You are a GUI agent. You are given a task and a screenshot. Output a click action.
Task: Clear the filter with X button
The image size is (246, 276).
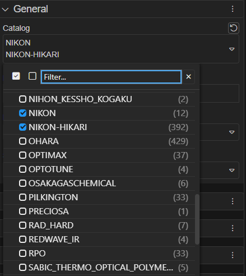(x=189, y=77)
